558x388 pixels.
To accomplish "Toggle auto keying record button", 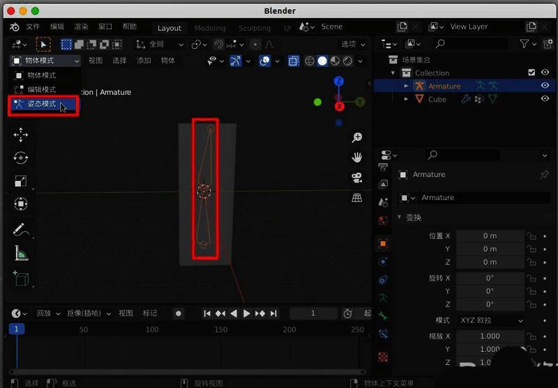I will coord(179,313).
